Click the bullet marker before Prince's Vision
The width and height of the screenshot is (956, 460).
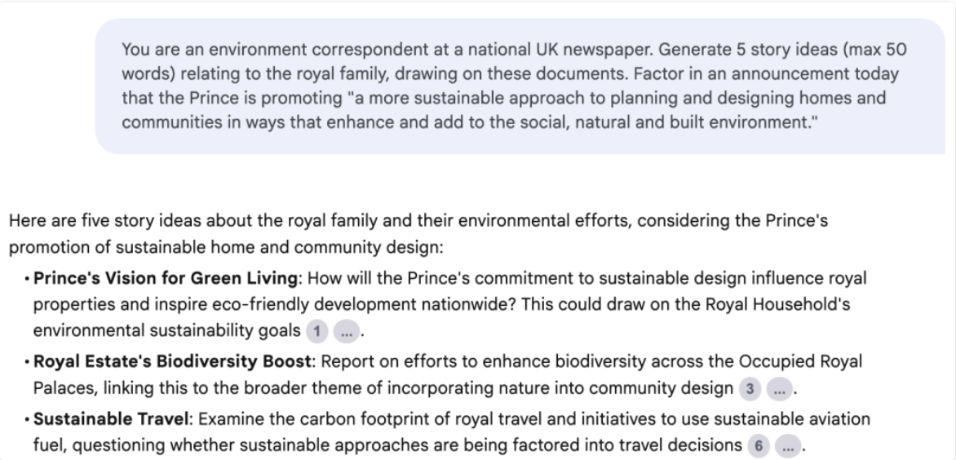(x=28, y=280)
